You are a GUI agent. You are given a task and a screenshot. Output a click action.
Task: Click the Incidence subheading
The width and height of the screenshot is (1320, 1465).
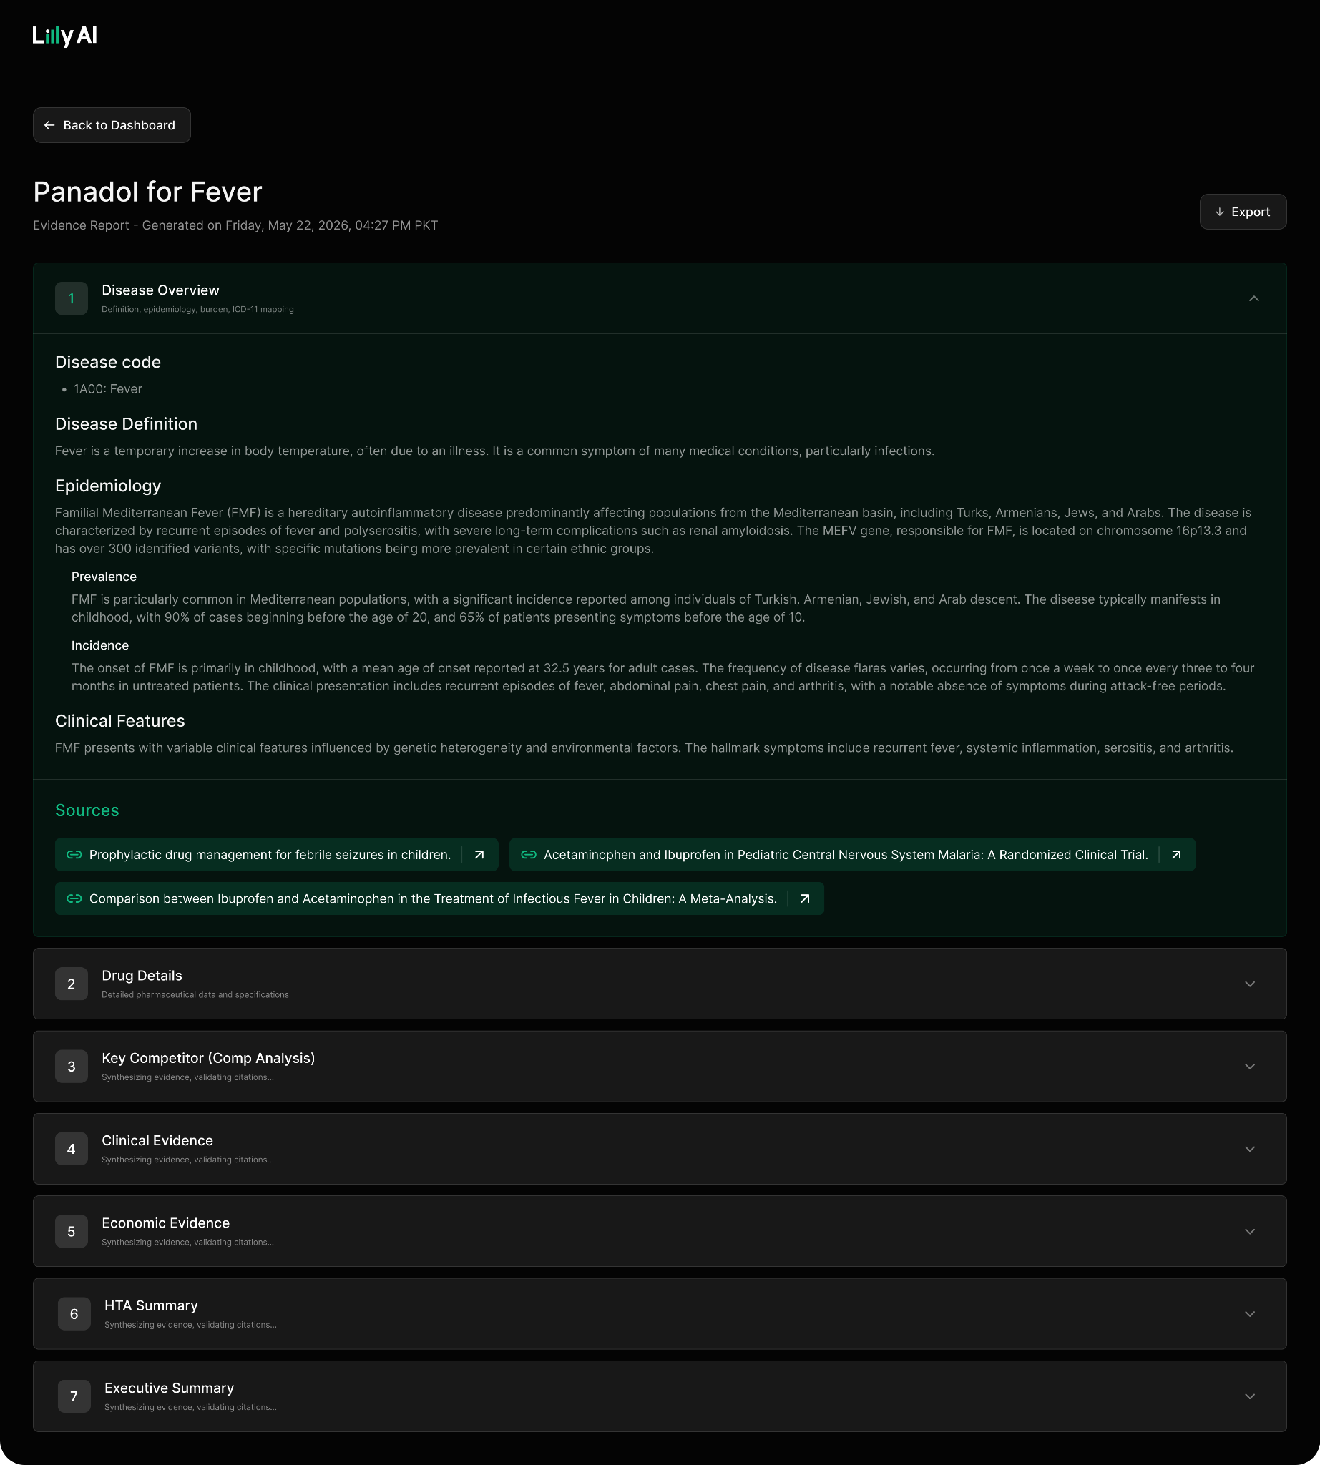coord(100,645)
